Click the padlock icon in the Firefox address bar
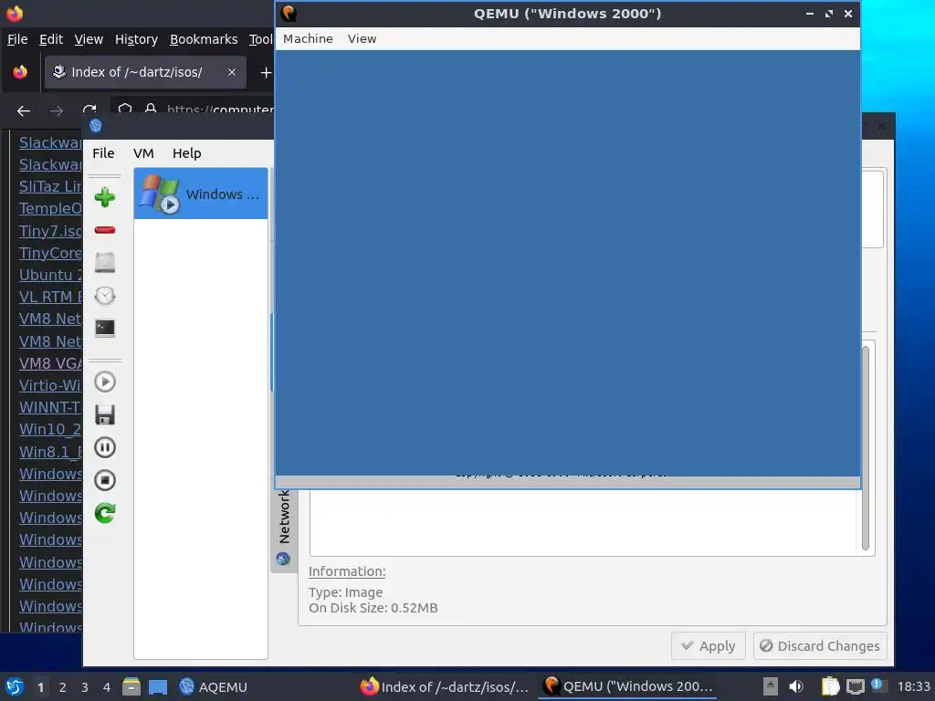 point(151,110)
